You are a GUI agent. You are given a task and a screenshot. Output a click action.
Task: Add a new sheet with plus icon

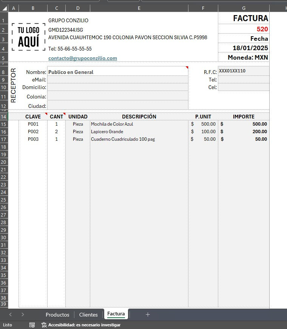click(148, 314)
